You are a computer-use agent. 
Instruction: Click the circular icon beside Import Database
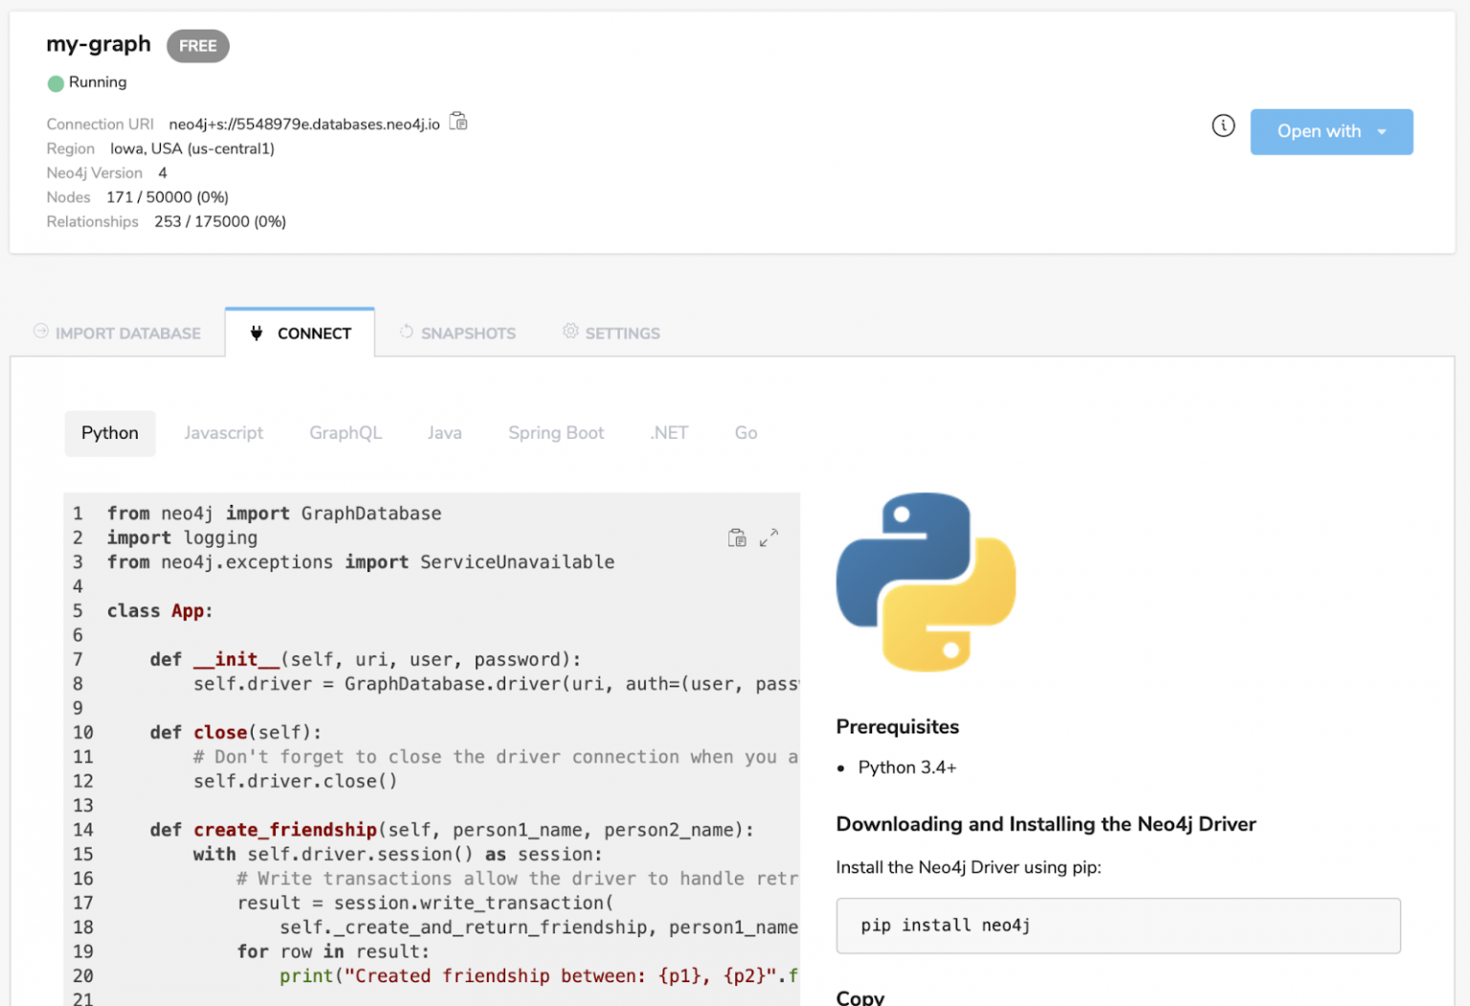[x=40, y=331]
